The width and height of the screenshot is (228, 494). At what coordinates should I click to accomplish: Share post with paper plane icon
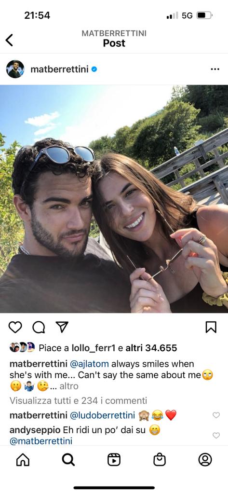[62, 327]
